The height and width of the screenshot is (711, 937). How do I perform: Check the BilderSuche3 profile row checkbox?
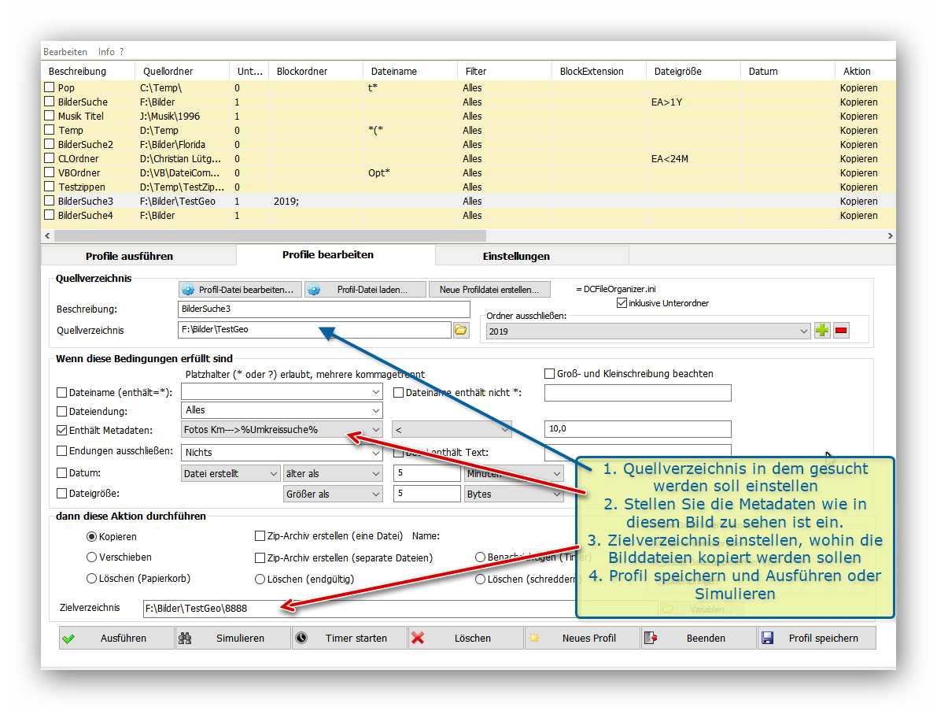point(50,202)
